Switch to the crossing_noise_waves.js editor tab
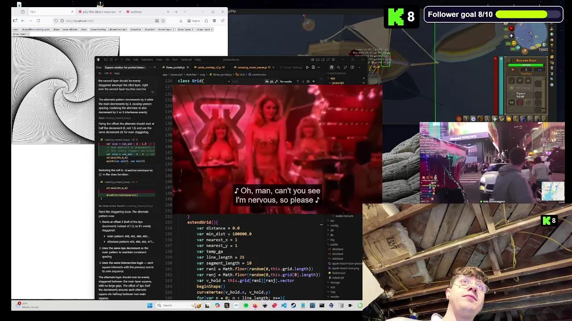572x321 pixels. click(x=254, y=67)
